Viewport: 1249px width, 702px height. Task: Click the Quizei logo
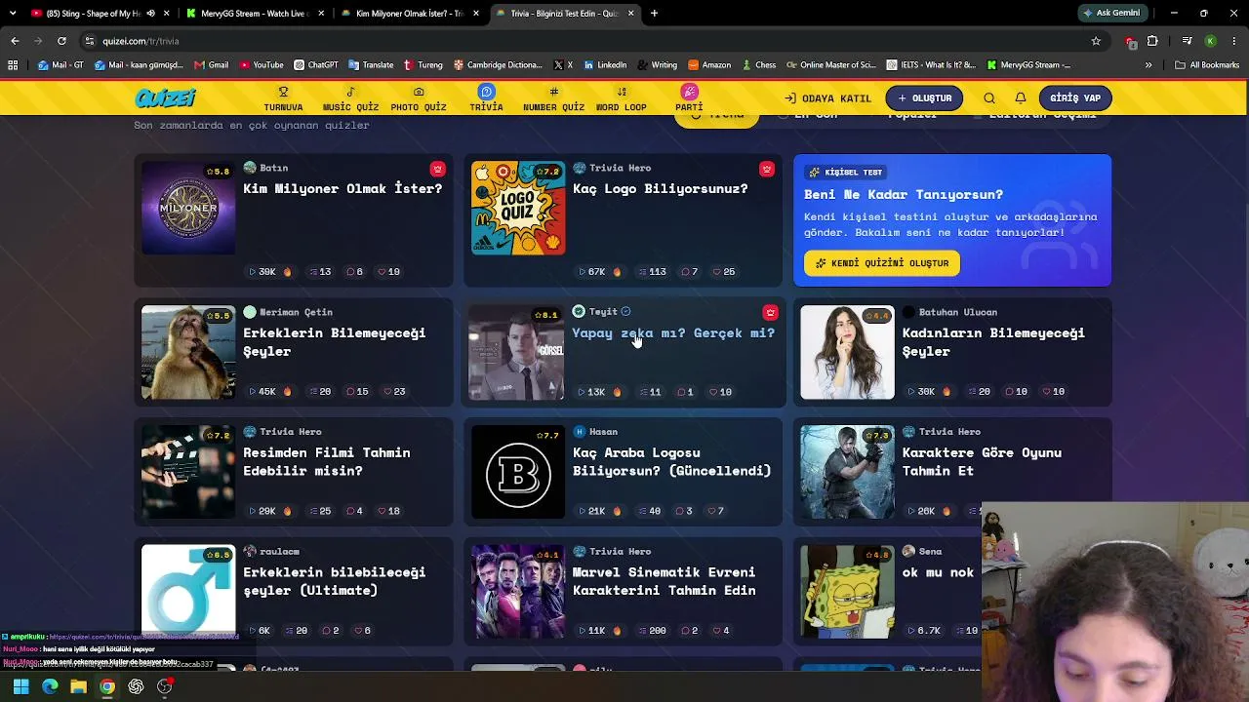click(x=166, y=98)
